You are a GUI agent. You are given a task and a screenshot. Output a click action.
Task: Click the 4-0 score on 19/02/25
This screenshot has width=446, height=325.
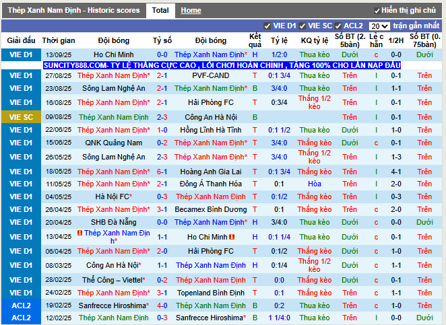click(162, 305)
